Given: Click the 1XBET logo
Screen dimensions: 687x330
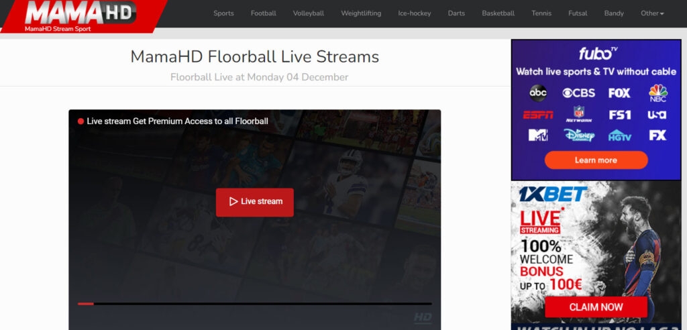Looking at the screenshot, I should (553, 194).
